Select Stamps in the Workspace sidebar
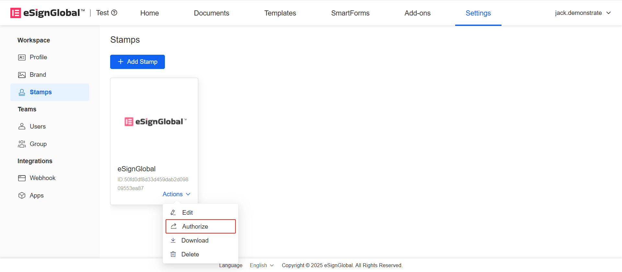Screen dimensions: 622x272 coord(50,92)
